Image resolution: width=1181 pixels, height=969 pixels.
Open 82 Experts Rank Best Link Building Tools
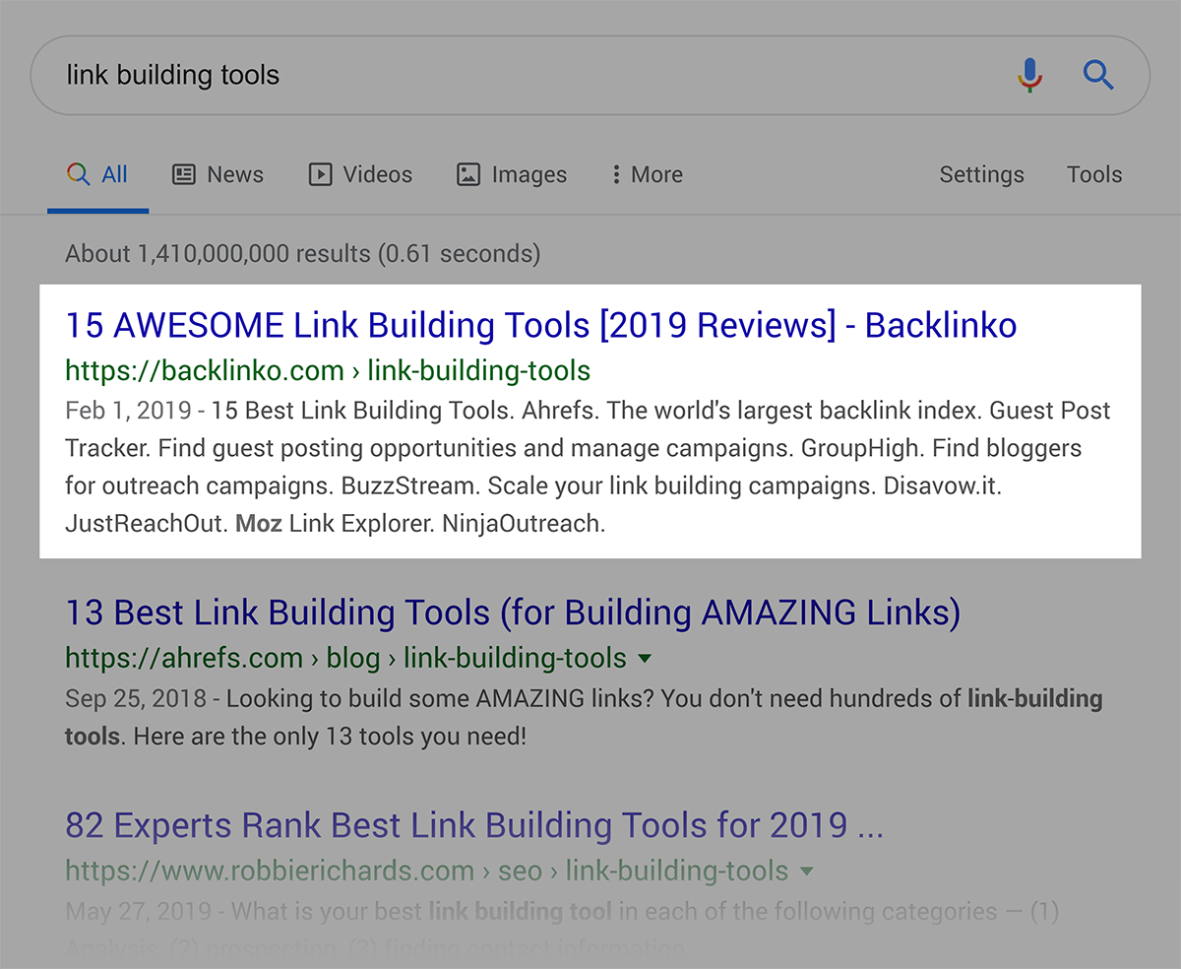click(x=474, y=825)
